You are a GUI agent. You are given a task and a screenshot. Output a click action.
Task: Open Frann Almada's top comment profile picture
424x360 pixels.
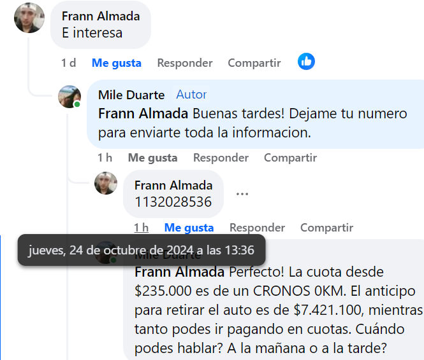(29, 18)
